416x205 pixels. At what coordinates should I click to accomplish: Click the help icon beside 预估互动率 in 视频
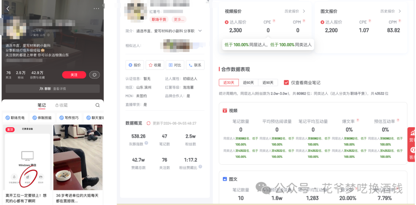tap(398, 120)
